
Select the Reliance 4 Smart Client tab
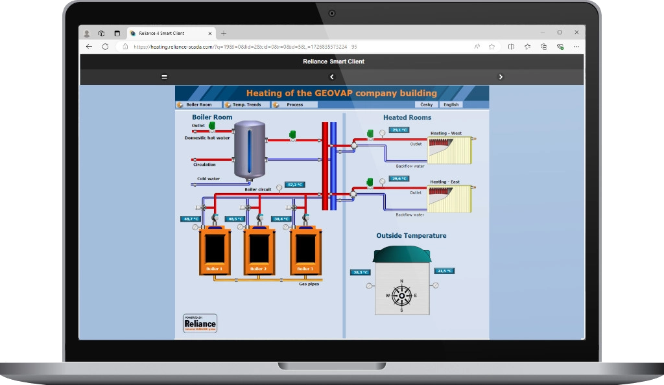tap(171, 34)
